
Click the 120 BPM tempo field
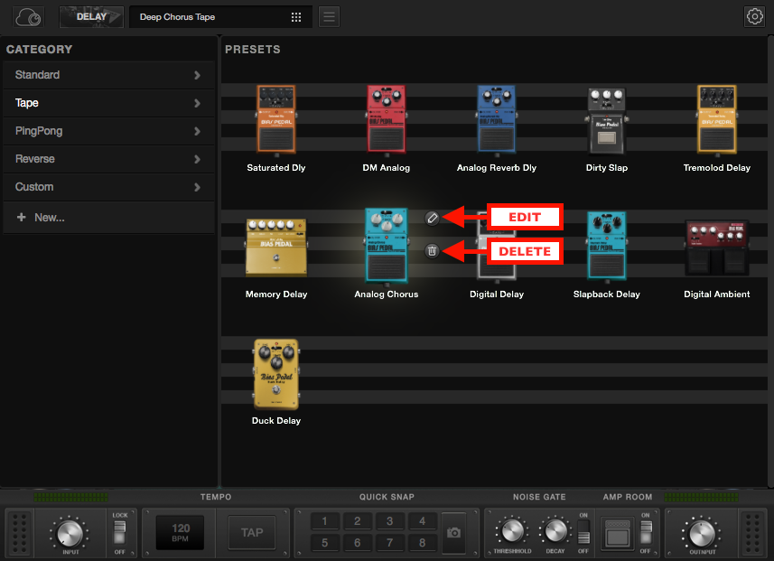click(180, 532)
